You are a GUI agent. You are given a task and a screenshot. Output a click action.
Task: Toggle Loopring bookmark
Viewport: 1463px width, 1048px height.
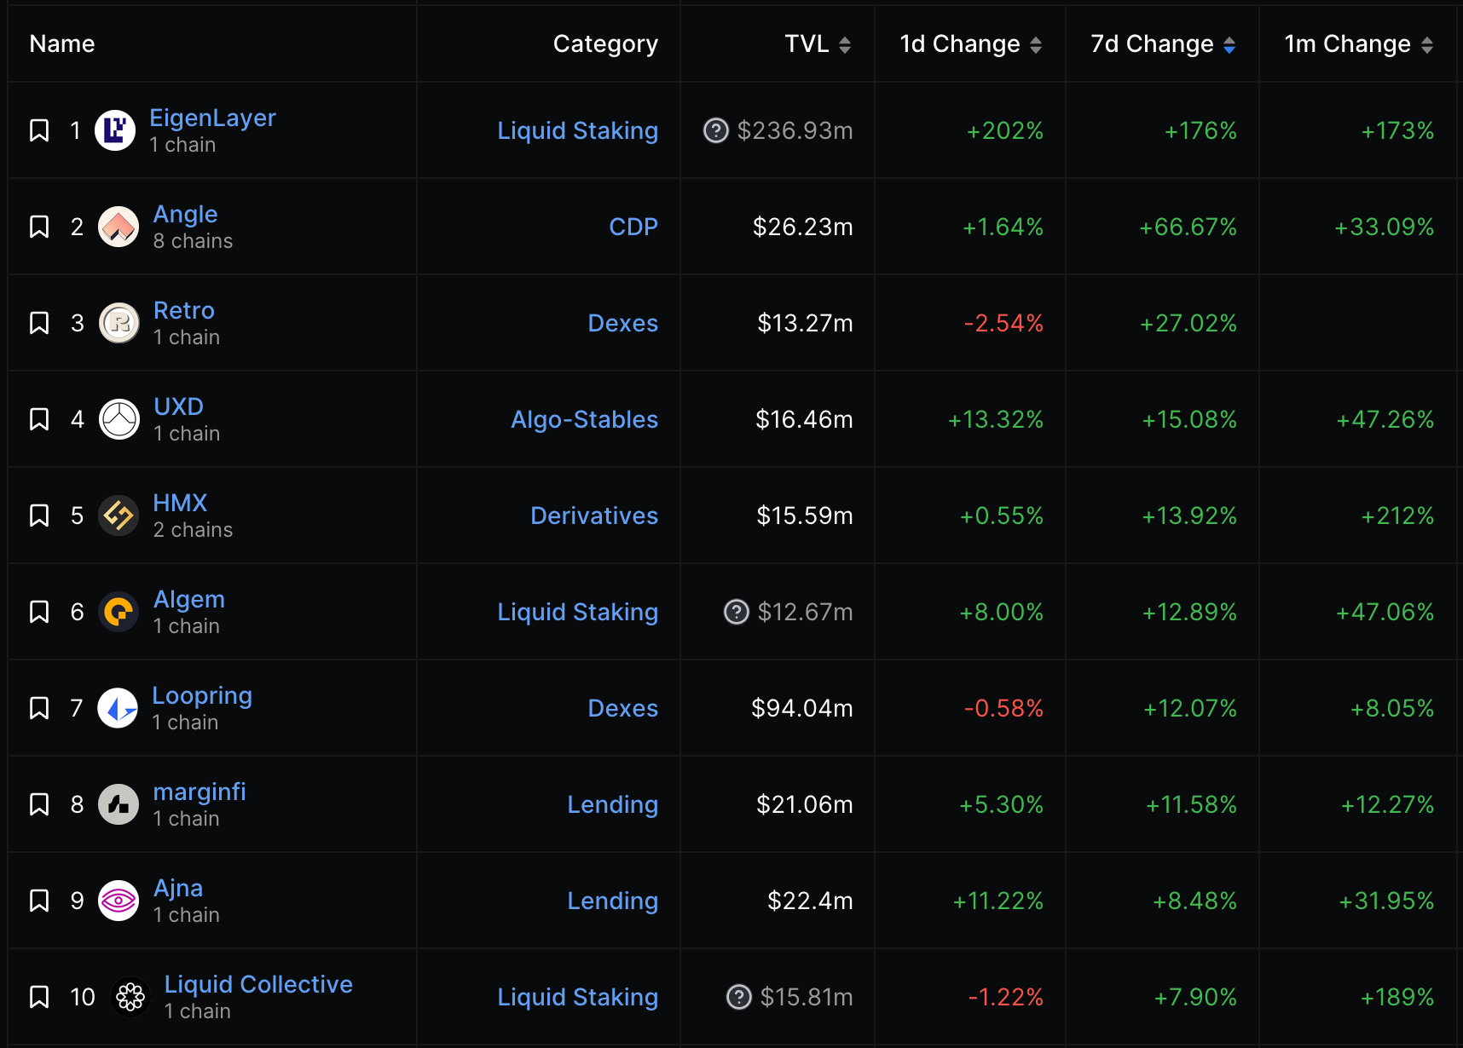point(39,708)
